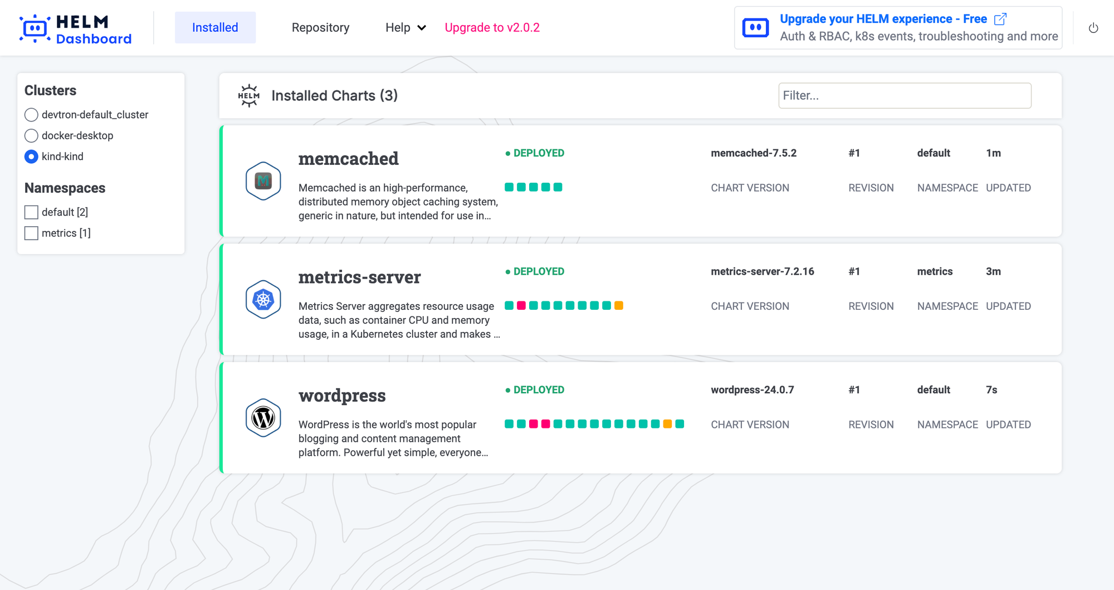The height and width of the screenshot is (590, 1114).
Task: Click the power shutdown icon
Action: 1093,28
